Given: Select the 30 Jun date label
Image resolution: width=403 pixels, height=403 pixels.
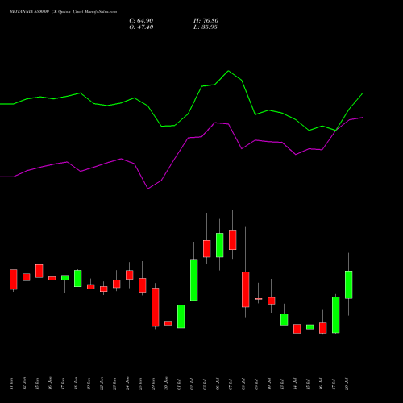Looking at the screenshot, I should [166, 384].
